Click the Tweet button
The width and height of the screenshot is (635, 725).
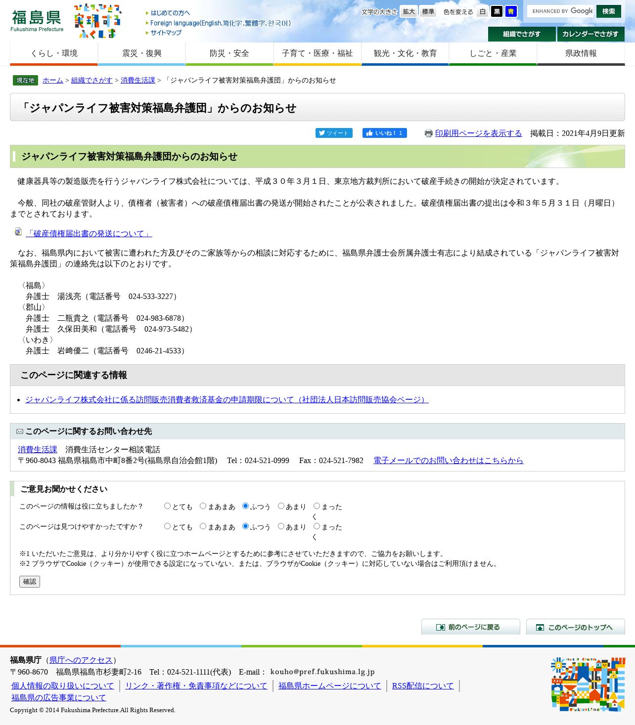pos(334,133)
